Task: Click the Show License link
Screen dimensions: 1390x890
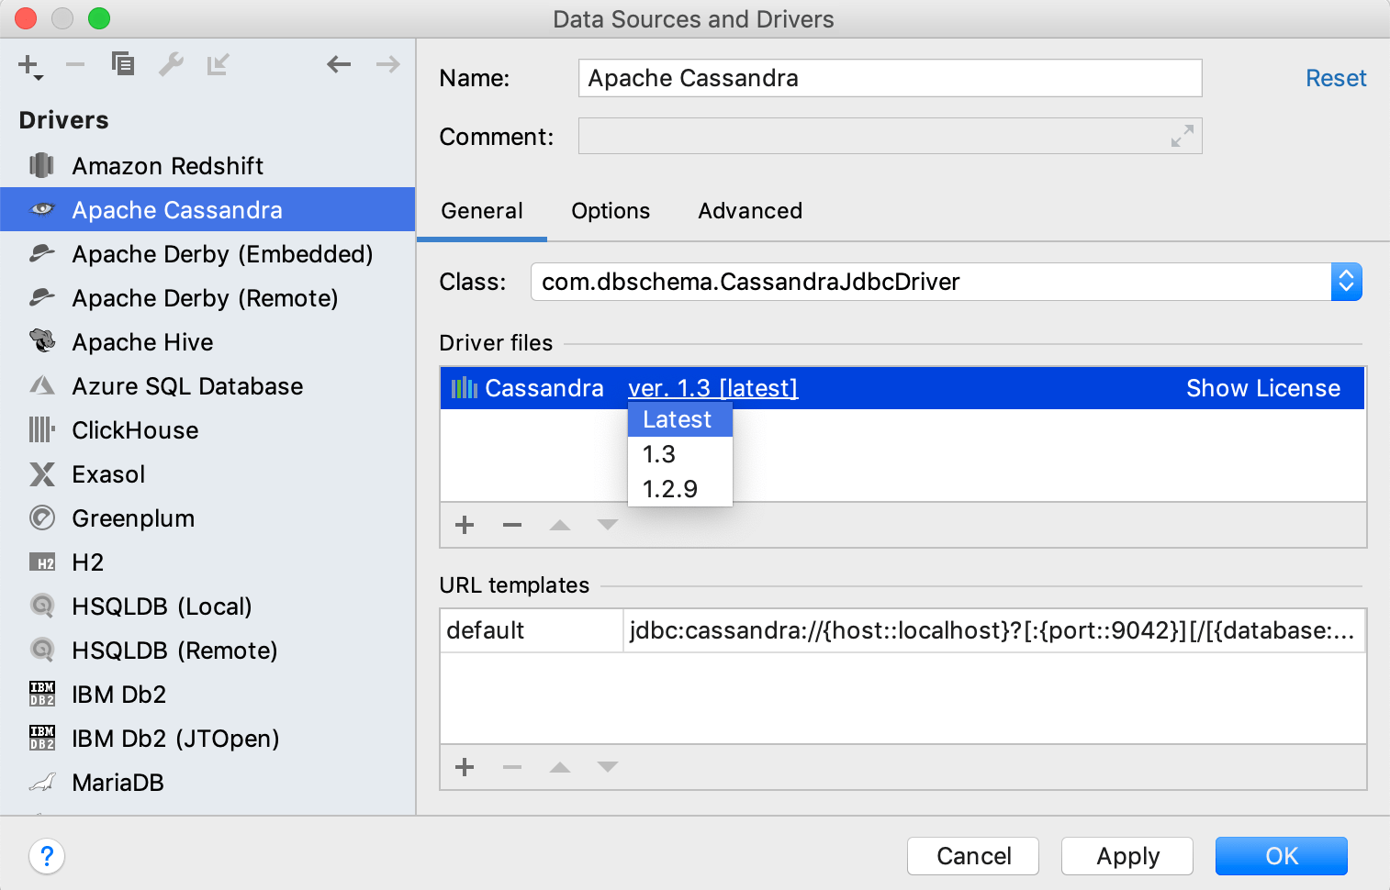Action: coord(1263,387)
